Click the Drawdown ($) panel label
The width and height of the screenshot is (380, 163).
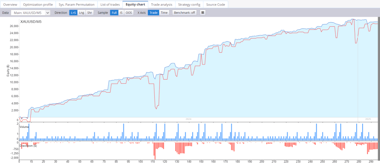click(28, 146)
